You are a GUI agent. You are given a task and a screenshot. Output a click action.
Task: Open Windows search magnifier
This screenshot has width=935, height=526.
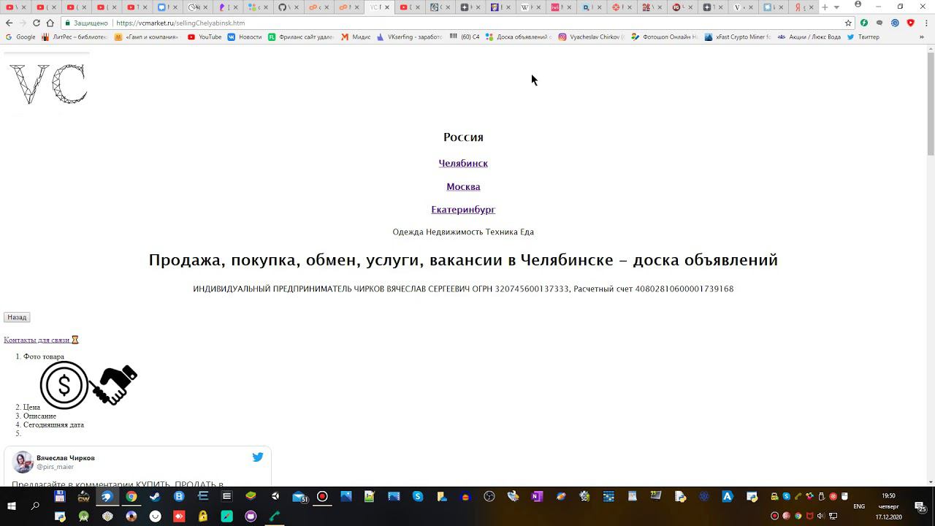click(35, 506)
